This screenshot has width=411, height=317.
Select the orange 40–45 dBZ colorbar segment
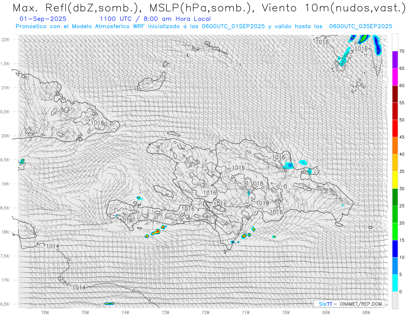pos(395,146)
